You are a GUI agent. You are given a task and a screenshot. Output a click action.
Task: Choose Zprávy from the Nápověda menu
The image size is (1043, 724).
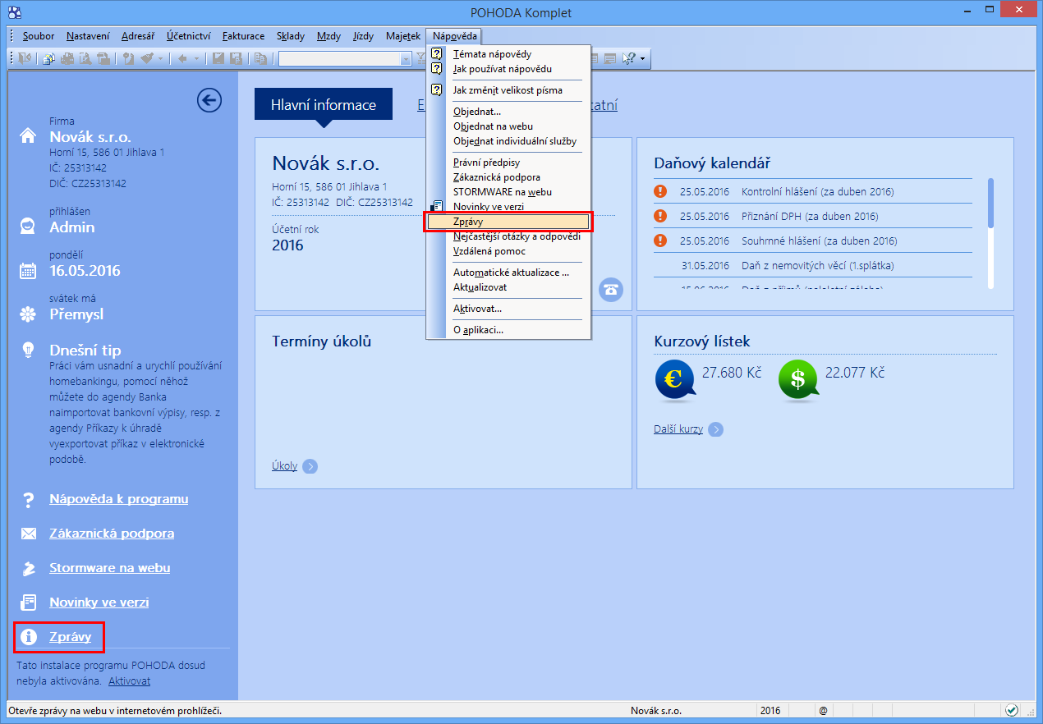click(x=508, y=222)
